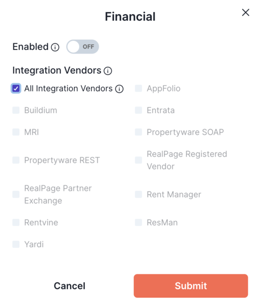Select the MRI checkbox
This screenshot has width=261, height=306.
16,132
